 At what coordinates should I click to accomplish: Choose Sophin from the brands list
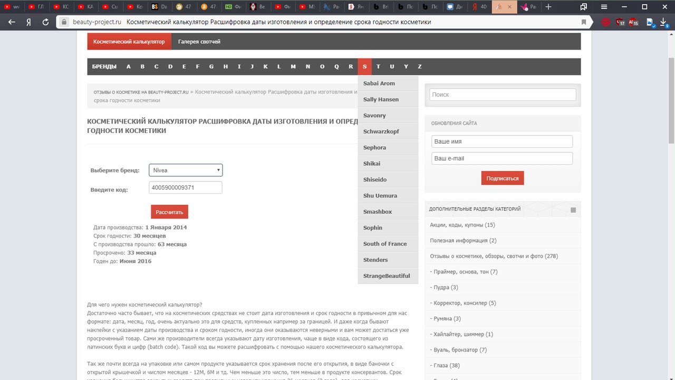pyautogui.click(x=388, y=228)
